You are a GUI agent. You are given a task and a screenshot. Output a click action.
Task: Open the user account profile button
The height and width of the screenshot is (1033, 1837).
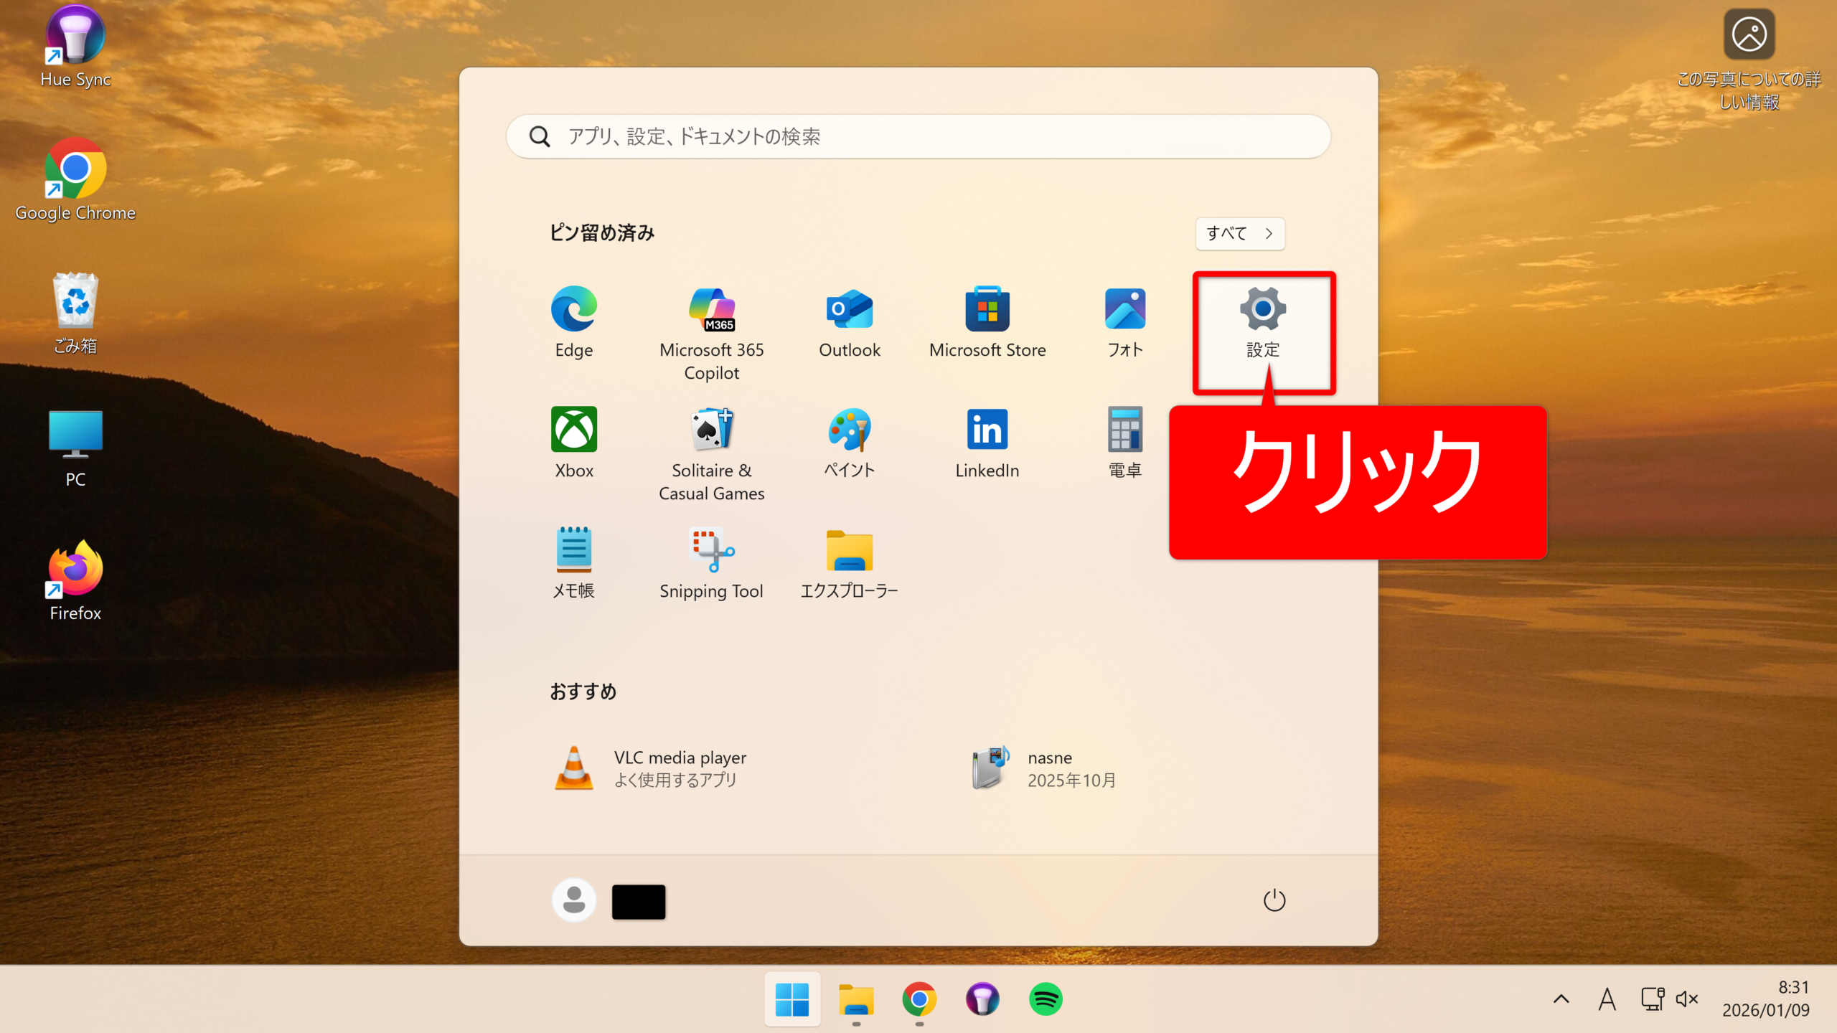[574, 900]
